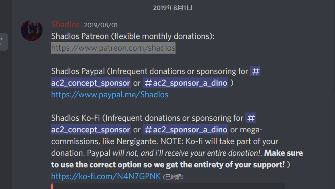Click the bold 'Make sure' warning text

pyautogui.click(x=283, y=153)
